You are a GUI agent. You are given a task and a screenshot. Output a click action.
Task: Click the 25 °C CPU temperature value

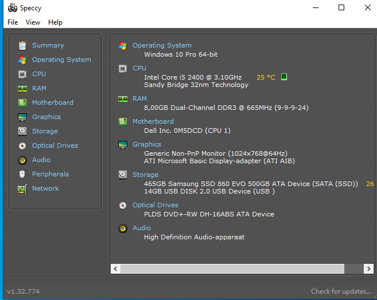(x=266, y=77)
